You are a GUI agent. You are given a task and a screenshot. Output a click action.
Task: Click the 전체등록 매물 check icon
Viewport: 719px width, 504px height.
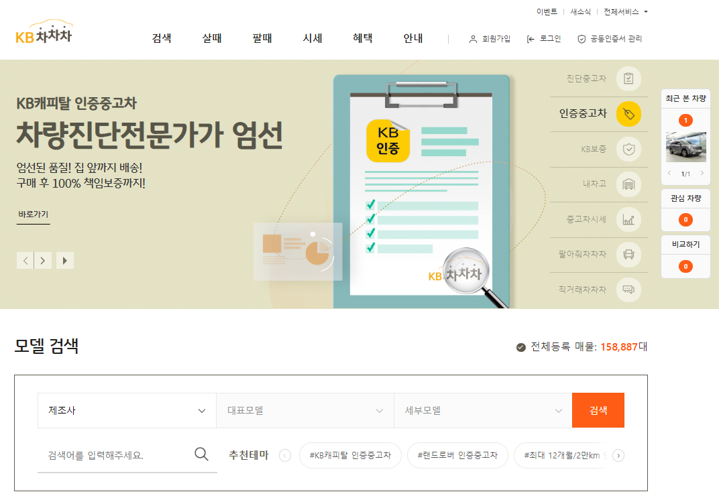(x=521, y=347)
